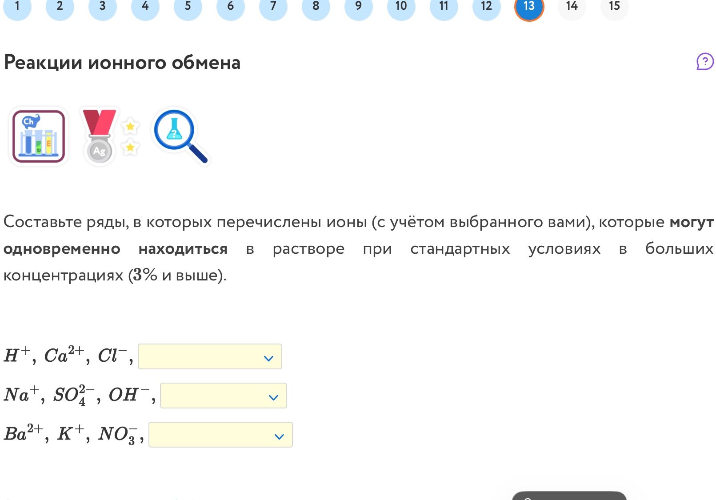Go to question 6

[231, 7]
